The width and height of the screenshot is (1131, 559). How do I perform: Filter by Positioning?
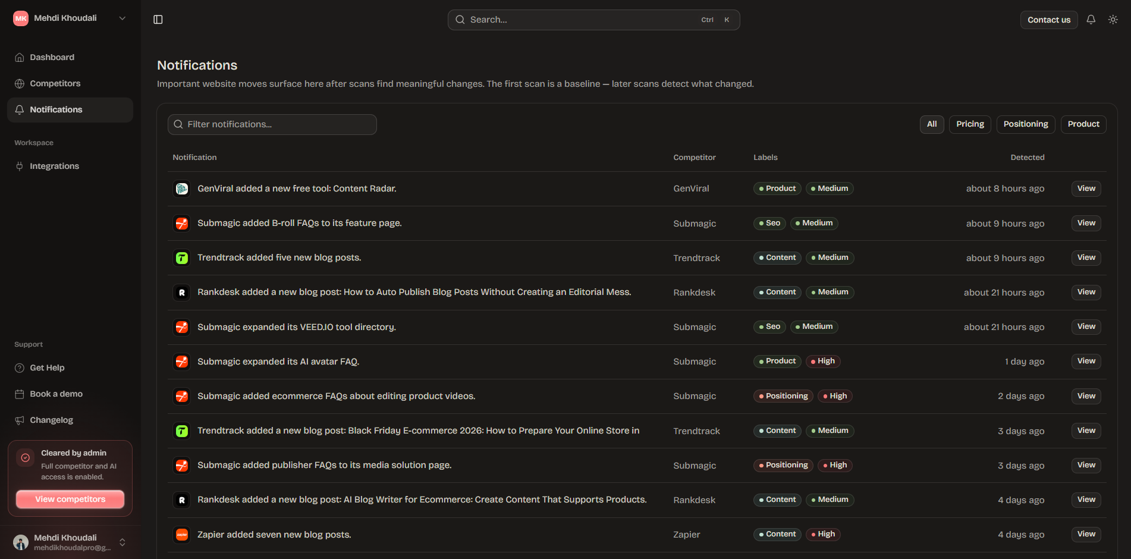(x=1026, y=124)
